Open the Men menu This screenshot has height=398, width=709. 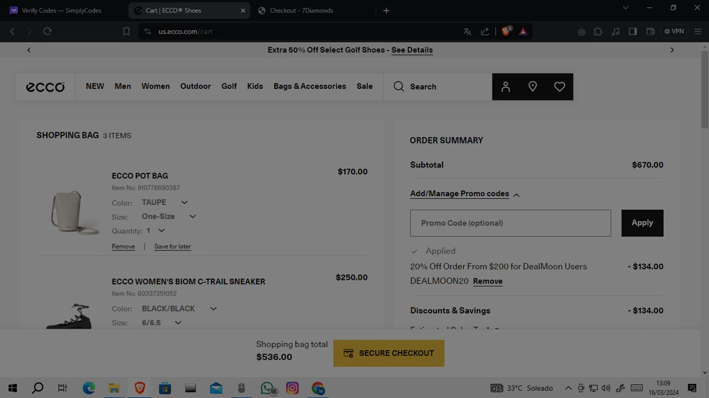[x=123, y=86]
